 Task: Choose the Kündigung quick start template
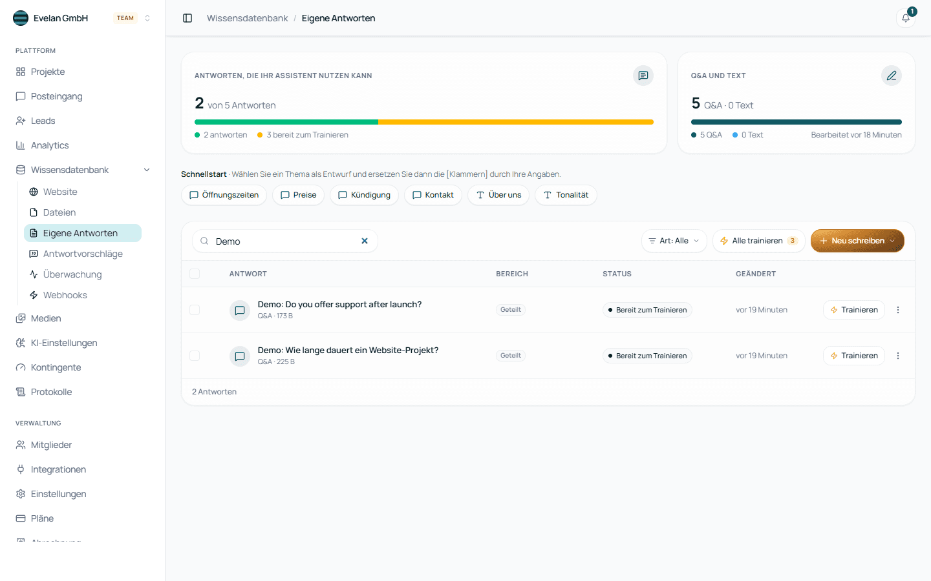pyautogui.click(x=365, y=195)
